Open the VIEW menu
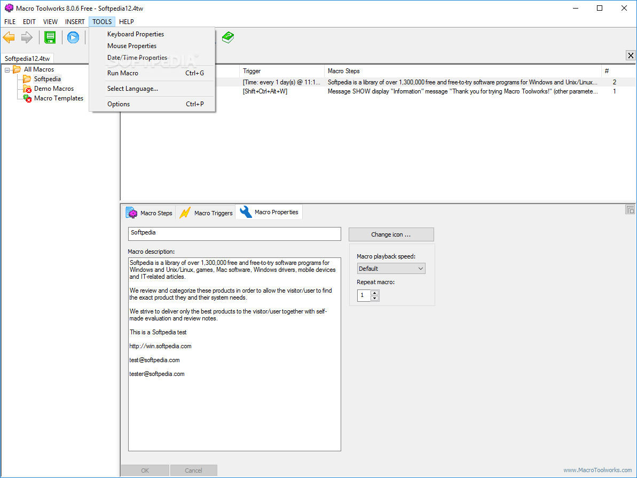 50,21
